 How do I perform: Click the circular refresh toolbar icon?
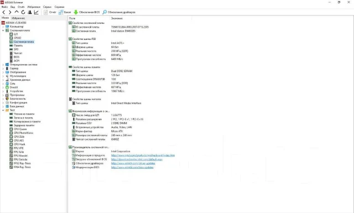(x=23, y=12)
